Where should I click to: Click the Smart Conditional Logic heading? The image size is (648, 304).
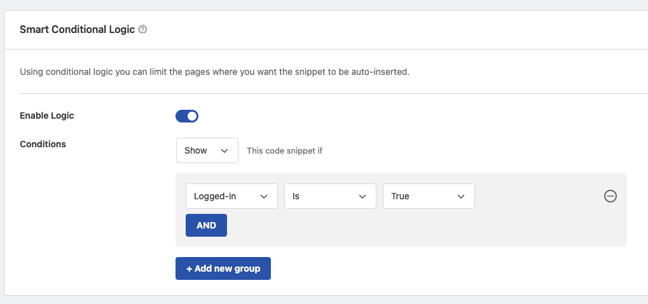point(78,29)
